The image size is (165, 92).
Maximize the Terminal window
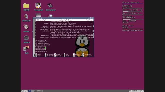point(91,18)
